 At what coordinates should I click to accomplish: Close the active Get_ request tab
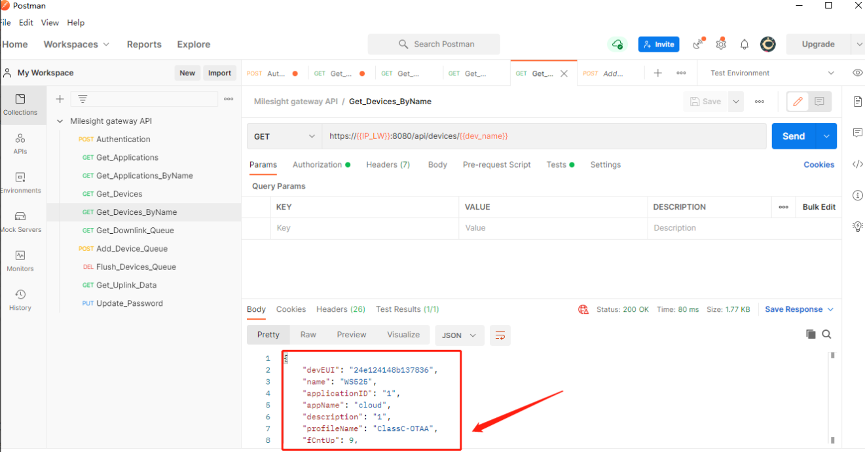tap(564, 73)
